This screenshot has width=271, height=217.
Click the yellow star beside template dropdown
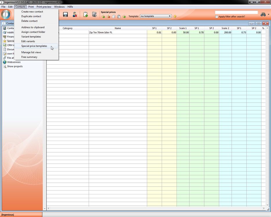pos(175,16)
